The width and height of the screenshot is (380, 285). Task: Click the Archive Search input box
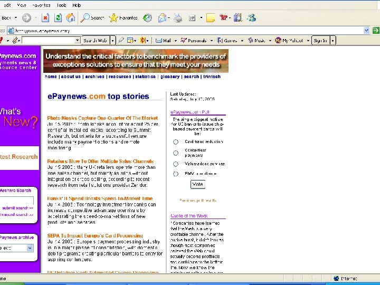[16, 200]
